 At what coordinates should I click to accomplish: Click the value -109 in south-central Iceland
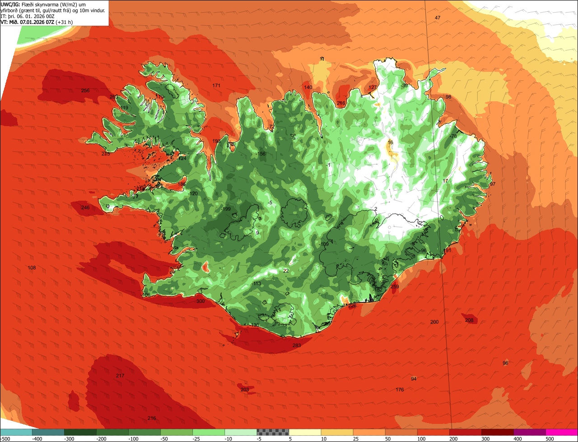click(324, 245)
